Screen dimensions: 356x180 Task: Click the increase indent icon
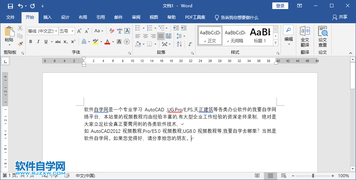click(184, 28)
